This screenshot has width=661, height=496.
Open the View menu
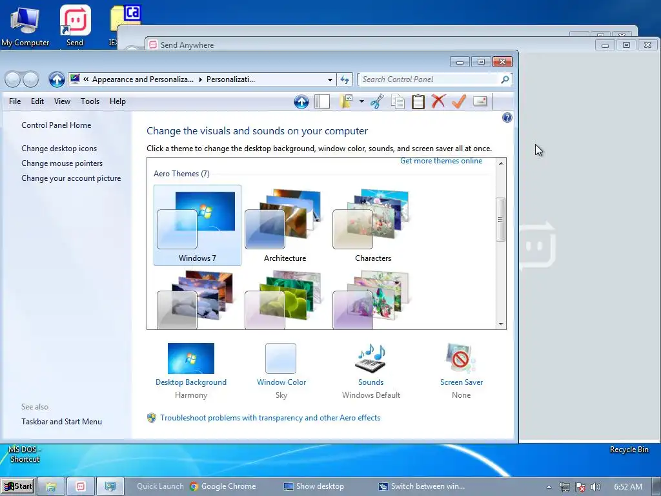(x=62, y=101)
